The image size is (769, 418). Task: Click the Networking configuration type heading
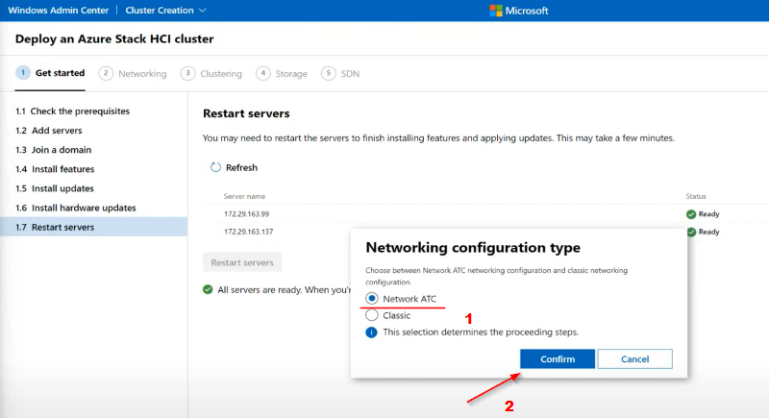click(x=473, y=248)
